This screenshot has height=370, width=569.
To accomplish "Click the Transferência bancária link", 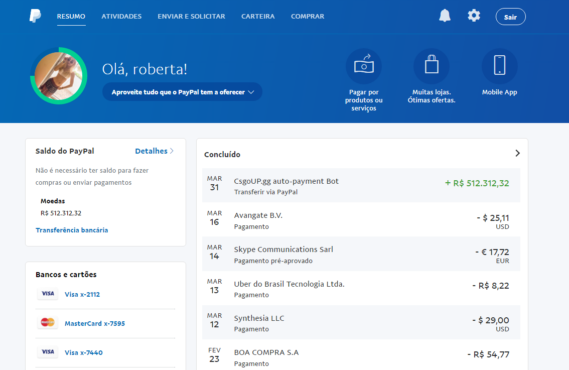I will [x=72, y=230].
